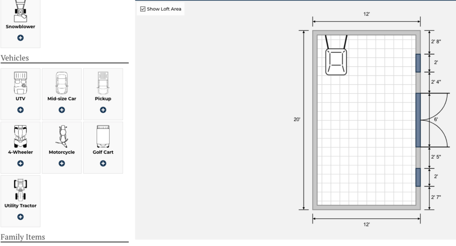The width and height of the screenshot is (456, 246).
Task: Click the Family Items section heading
Action: (x=23, y=237)
